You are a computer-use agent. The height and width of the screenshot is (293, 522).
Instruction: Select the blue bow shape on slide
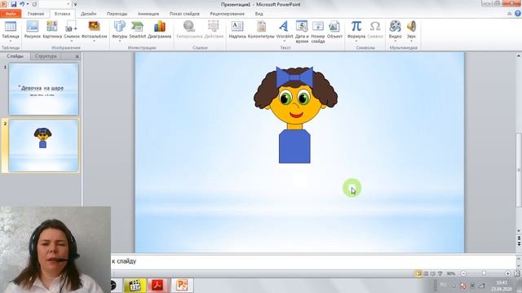(294, 77)
